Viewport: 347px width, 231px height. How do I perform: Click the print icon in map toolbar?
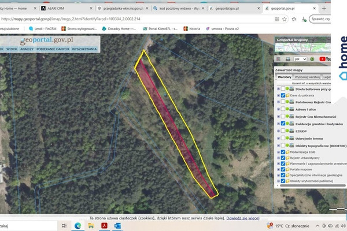[x=287, y=59]
